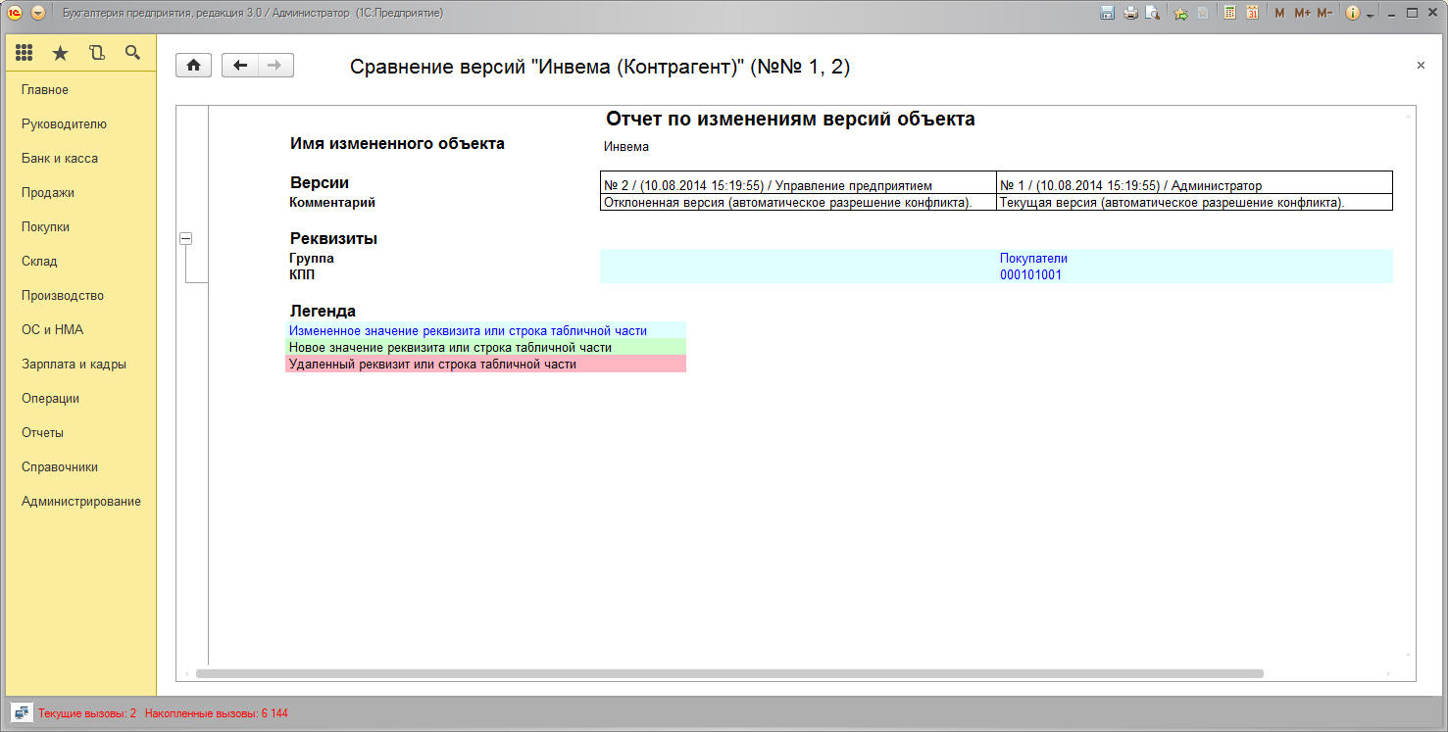Add to favorites with star-arrow icon

[x=1180, y=13]
